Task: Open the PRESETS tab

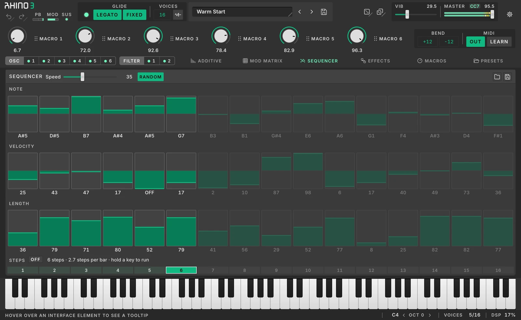Action: [488, 61]
